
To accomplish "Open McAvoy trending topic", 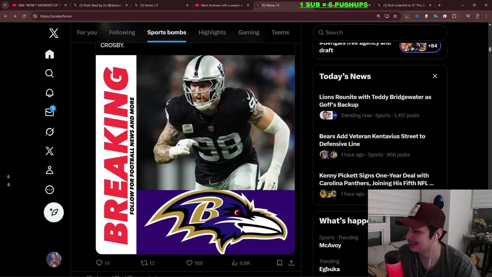I will 330,245.
